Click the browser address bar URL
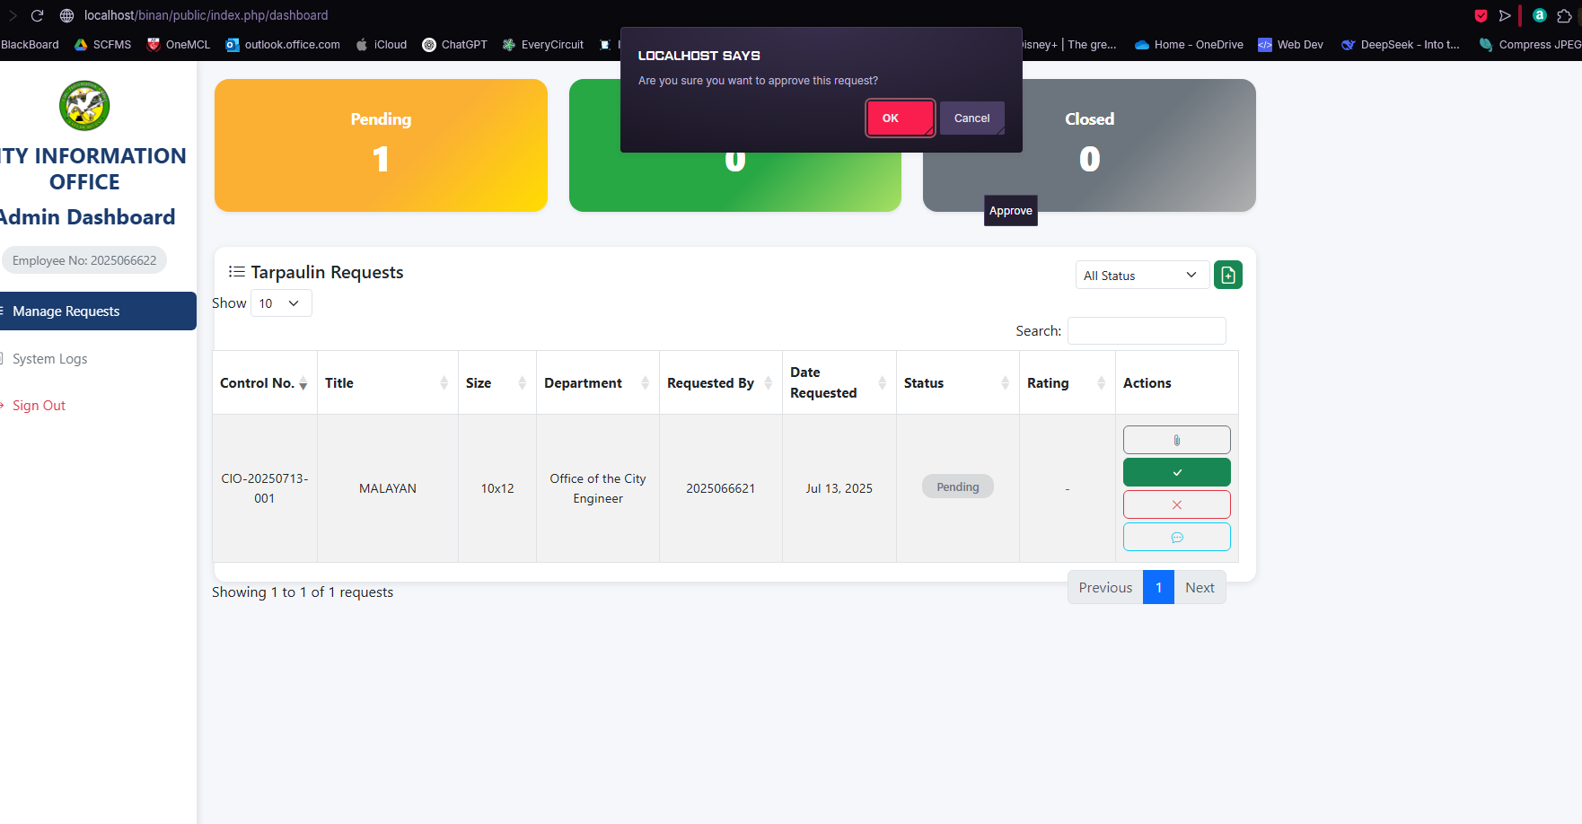 click(x=206, y=15)
